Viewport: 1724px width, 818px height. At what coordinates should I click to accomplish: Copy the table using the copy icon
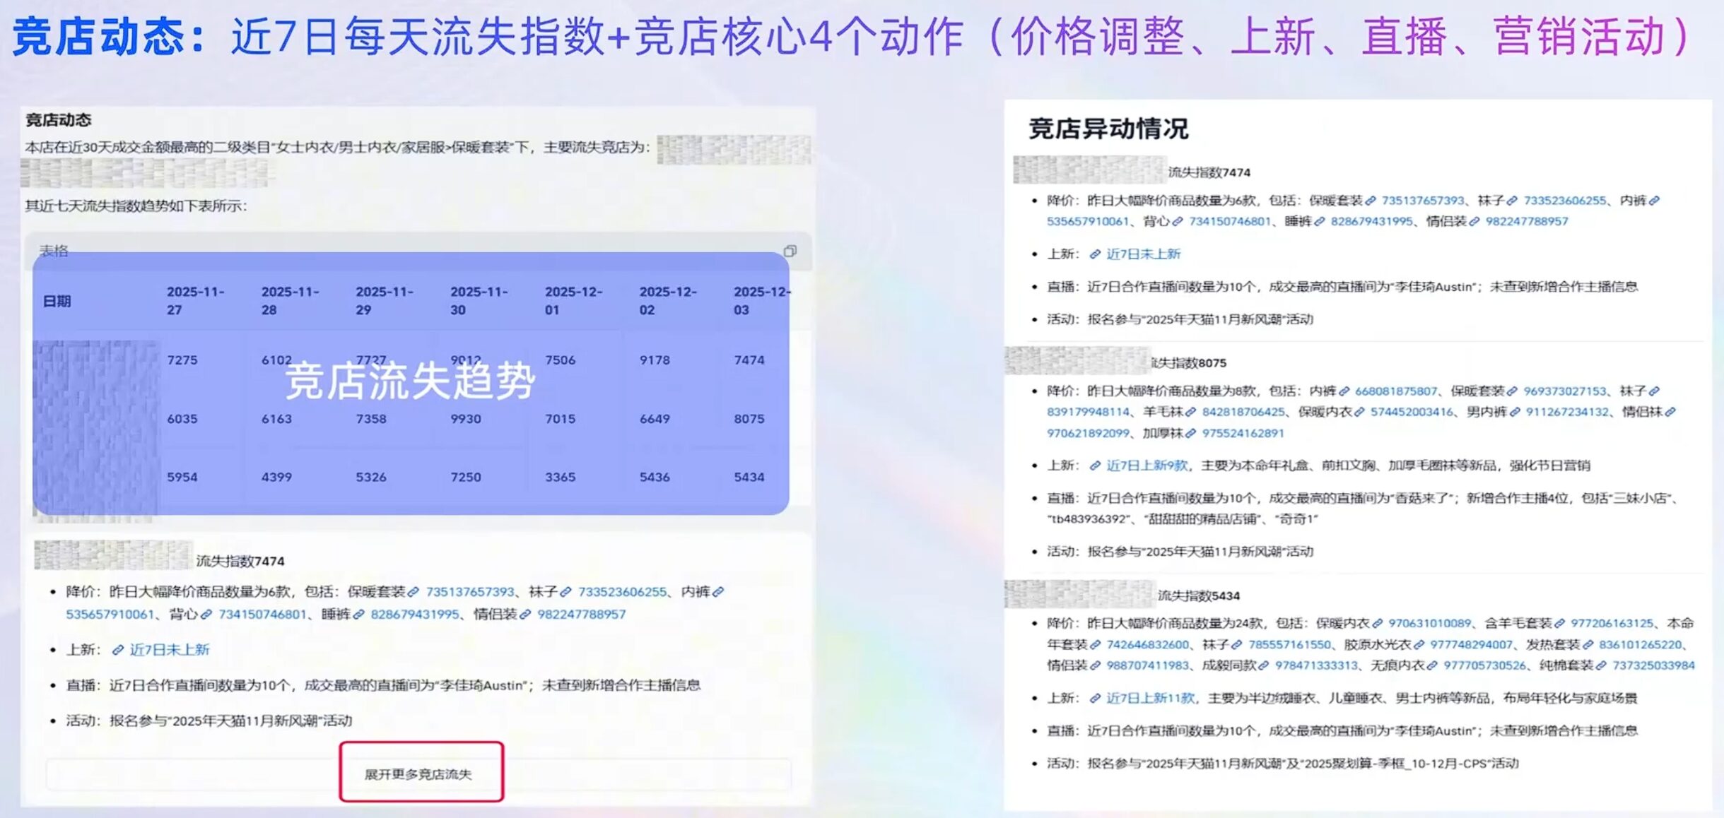[790, 251]
